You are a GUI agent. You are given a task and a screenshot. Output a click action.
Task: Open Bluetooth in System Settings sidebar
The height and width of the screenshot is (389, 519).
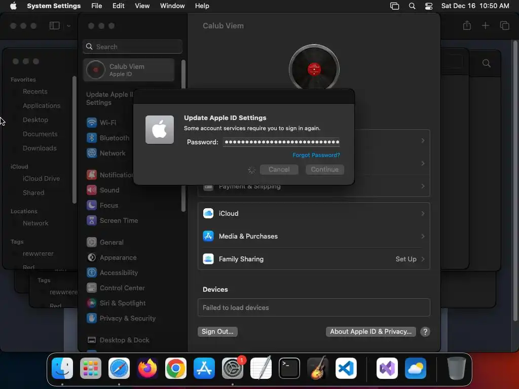[x=108, y=138]
